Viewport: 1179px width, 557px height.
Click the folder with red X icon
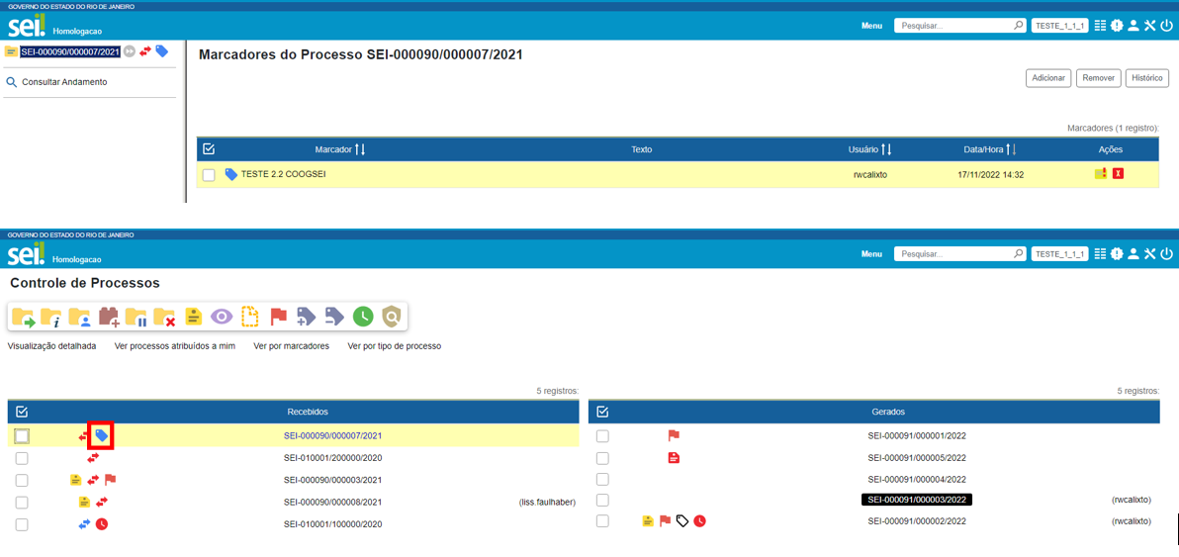[164, 317]
